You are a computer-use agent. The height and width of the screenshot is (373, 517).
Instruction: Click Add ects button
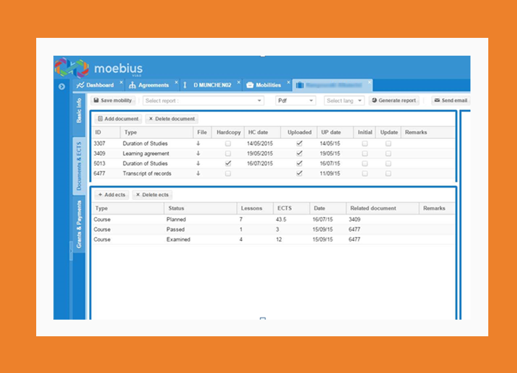click(112, 195)
